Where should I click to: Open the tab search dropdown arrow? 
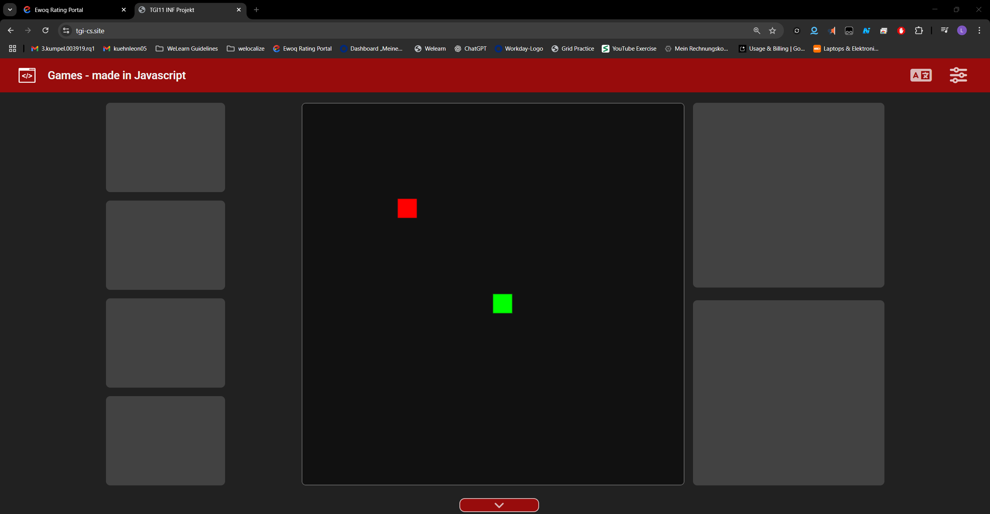[10, 10]
